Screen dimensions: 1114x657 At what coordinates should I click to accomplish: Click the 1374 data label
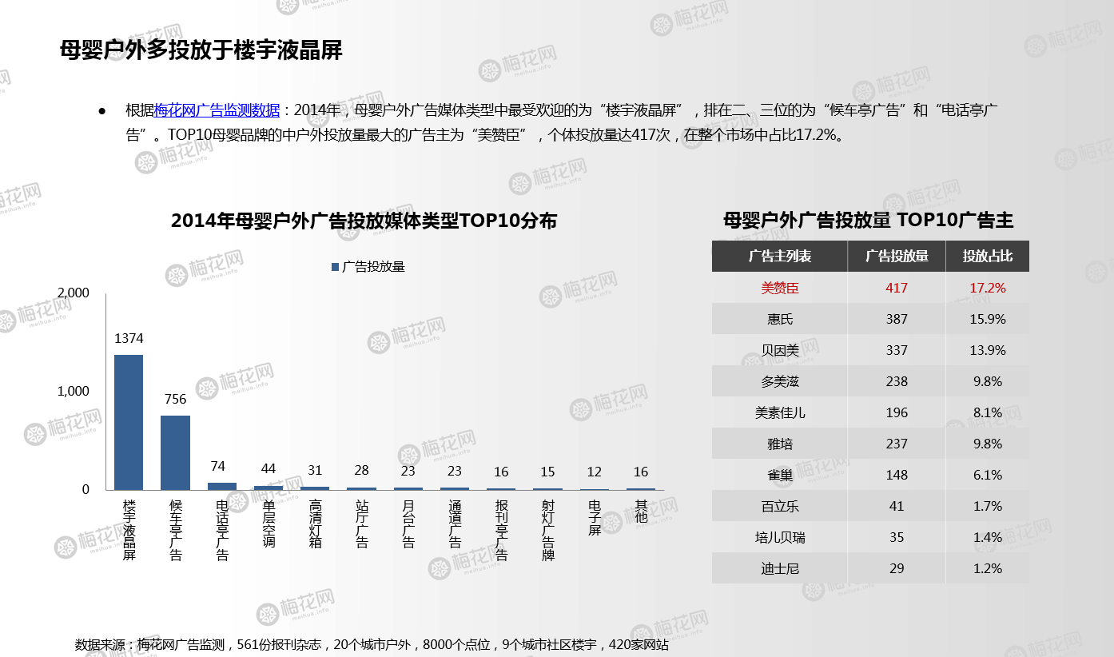pyautogui.click(x=129, y=339)
